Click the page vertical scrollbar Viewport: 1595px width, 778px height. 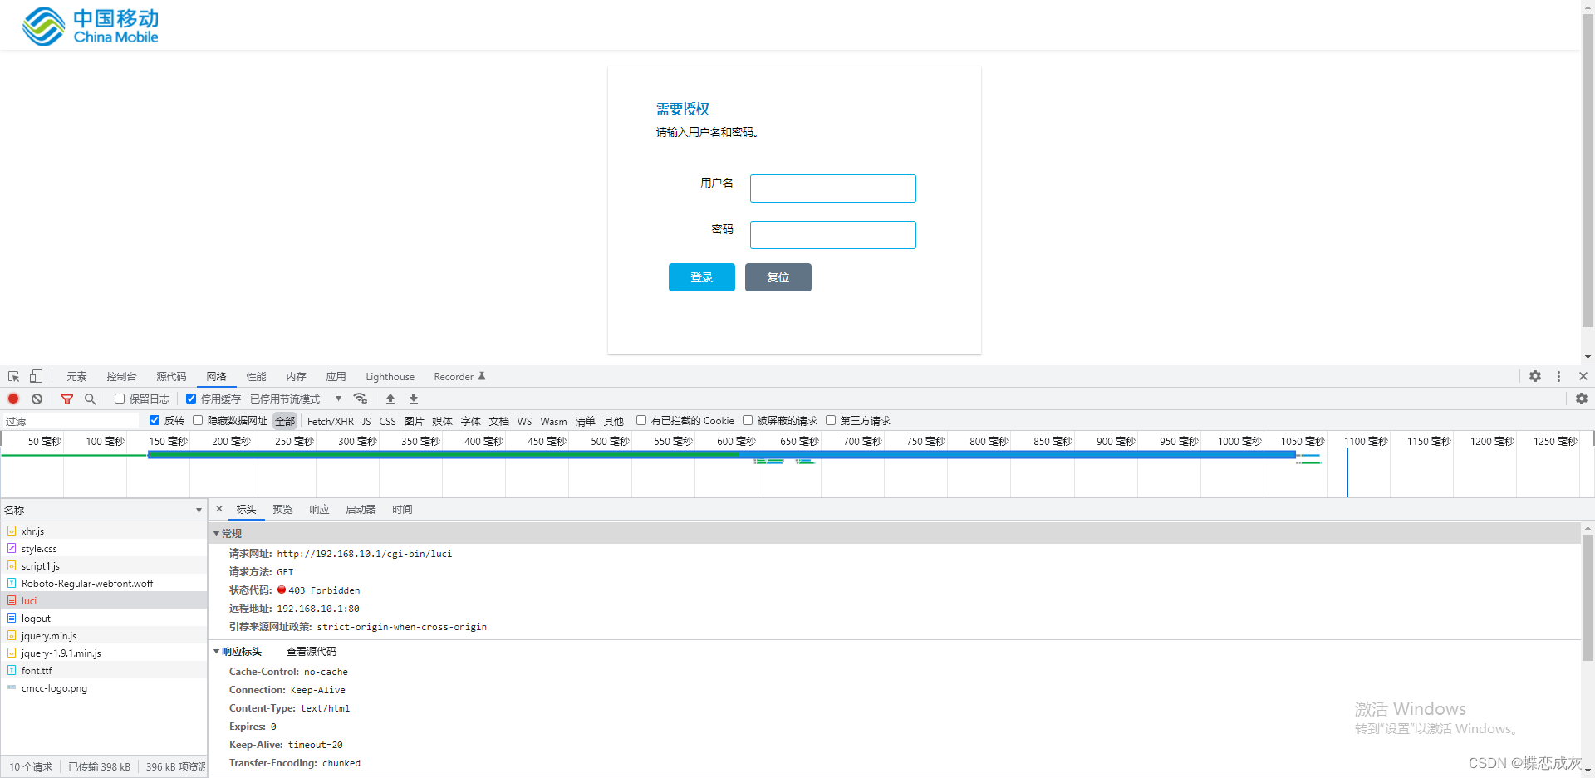pos(1588,170)
